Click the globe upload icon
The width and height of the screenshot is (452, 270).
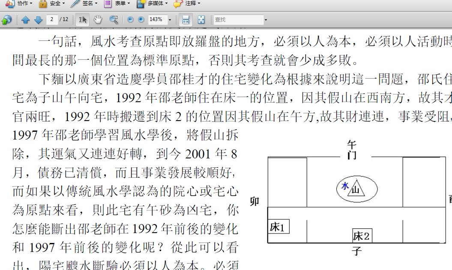pos(6,20)
